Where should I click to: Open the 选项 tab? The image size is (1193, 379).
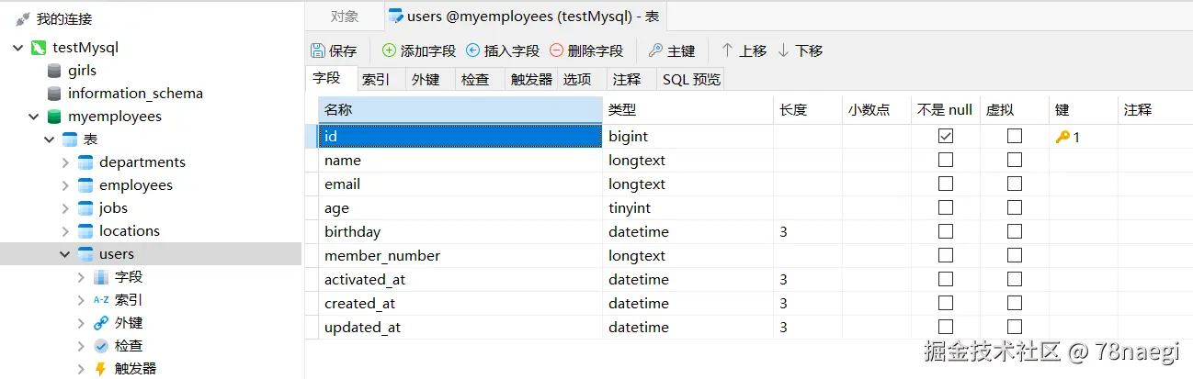coord(577,80)
